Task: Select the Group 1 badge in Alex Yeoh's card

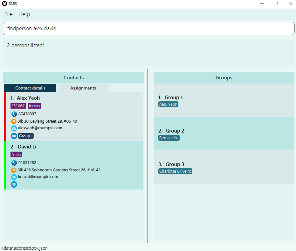Action: (x=25, y=136)
